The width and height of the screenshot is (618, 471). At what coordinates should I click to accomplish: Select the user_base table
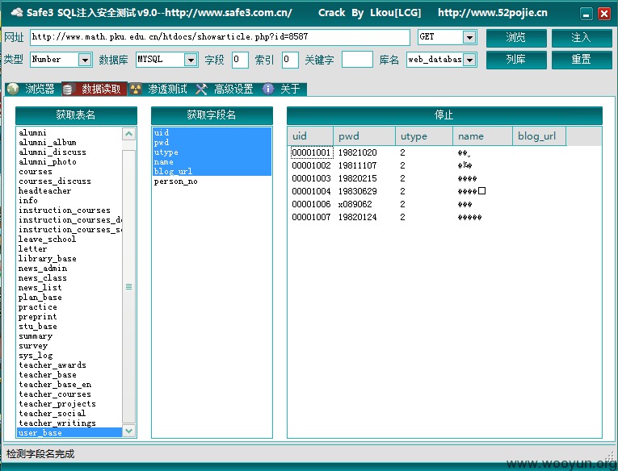(x=69, y=433)
